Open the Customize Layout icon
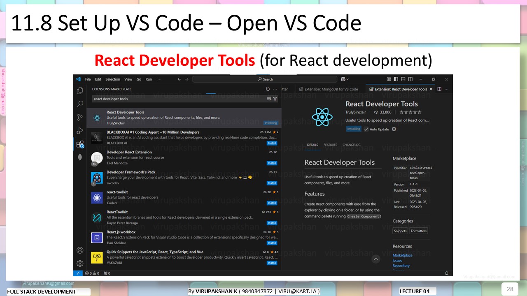527x296 pixels. (389, 79)
